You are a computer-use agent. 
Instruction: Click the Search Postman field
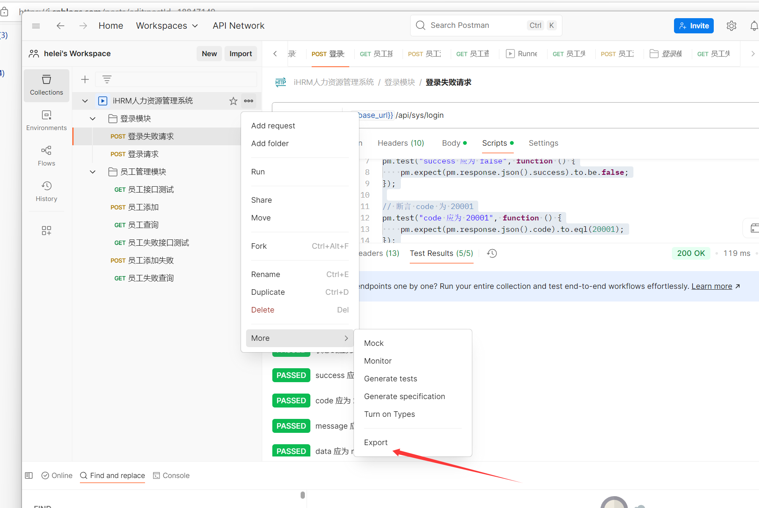click(x=486, y=26)
